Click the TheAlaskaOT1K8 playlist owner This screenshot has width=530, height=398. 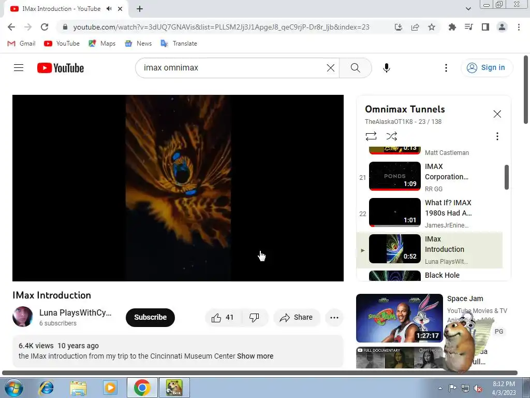coord(389,121)
